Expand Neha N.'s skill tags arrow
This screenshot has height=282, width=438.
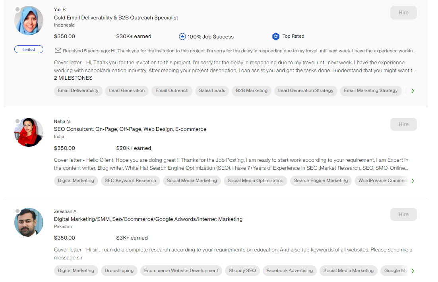[413, 181]
